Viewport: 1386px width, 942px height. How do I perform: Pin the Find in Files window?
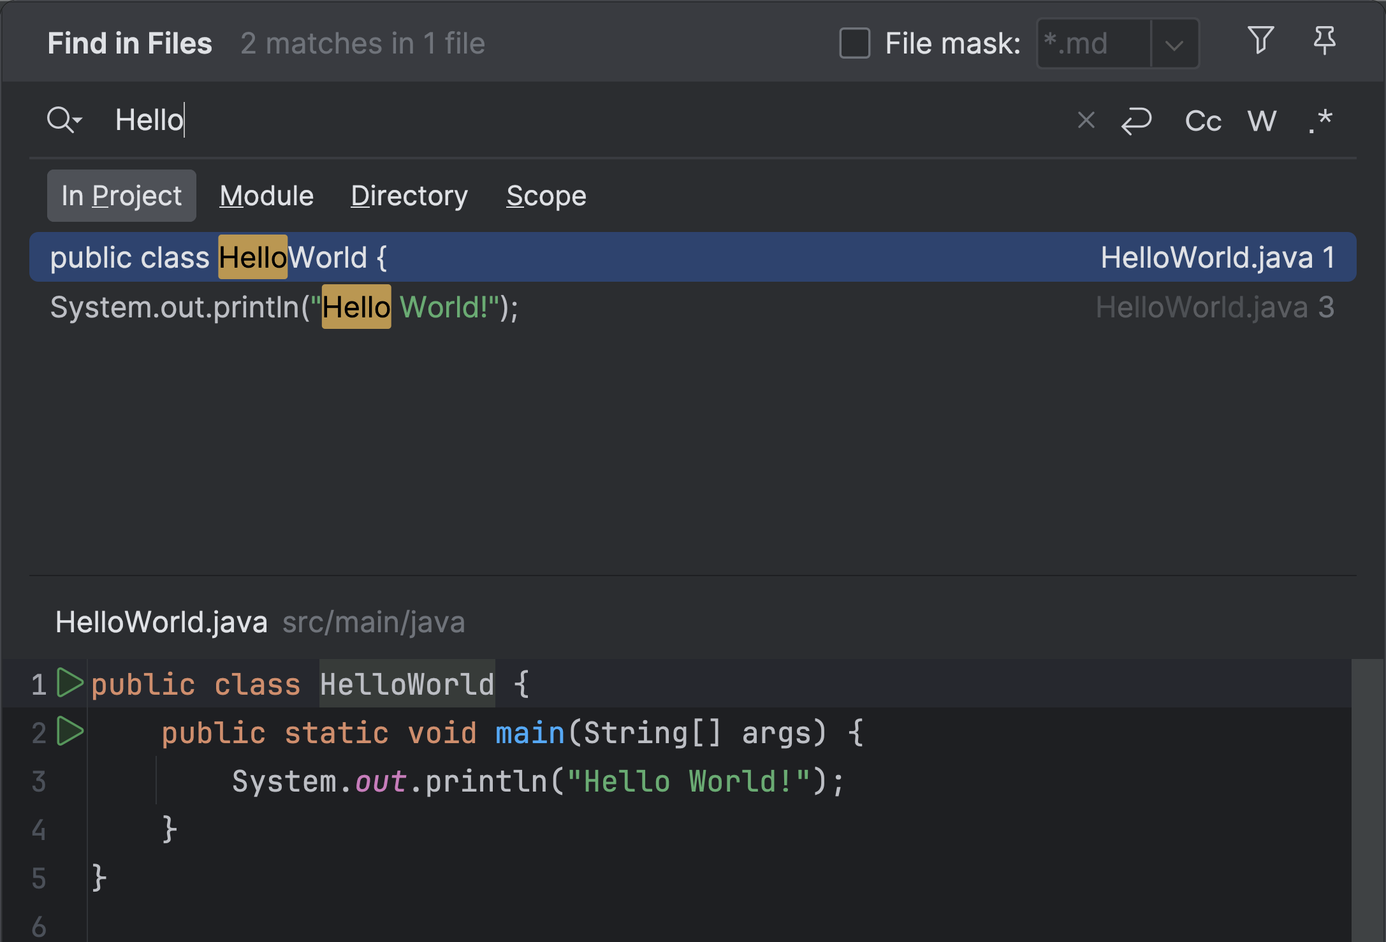tap(1324, 41)
